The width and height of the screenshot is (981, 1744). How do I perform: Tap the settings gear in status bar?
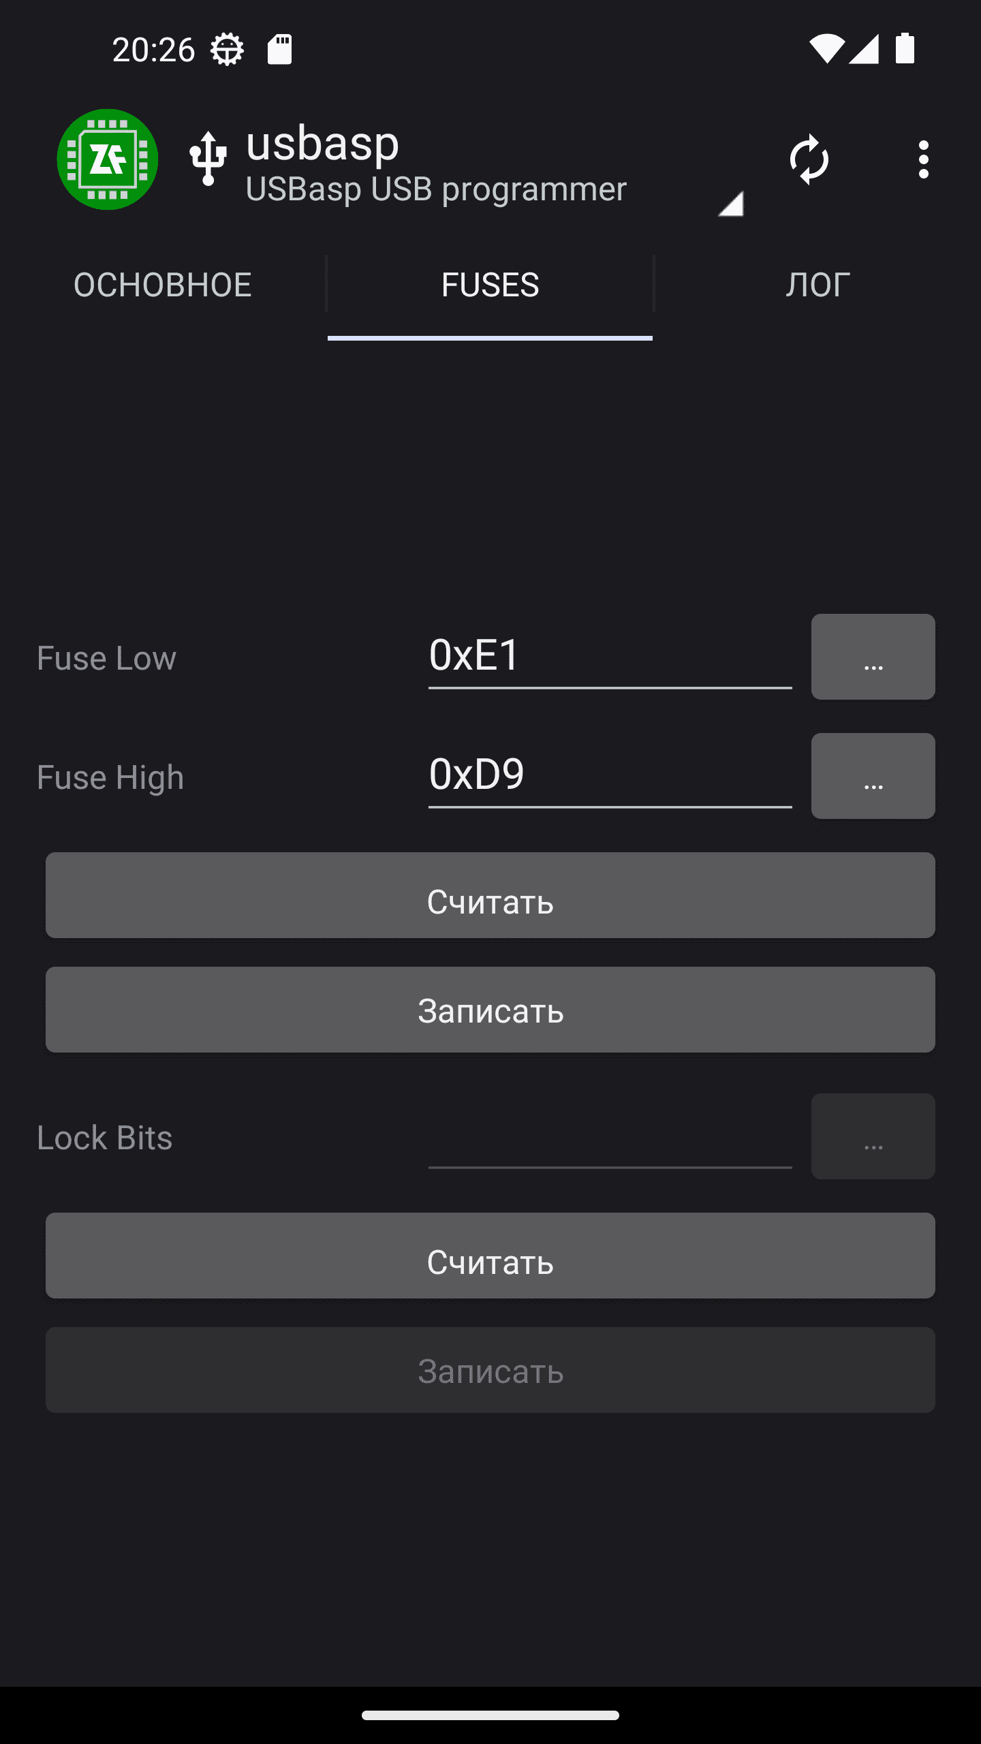pos(227,50)
